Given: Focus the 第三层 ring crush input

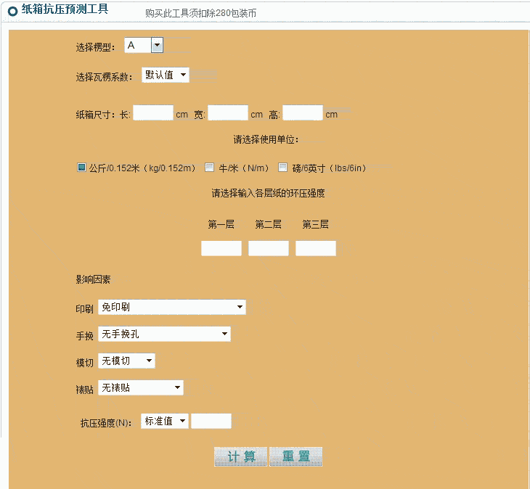Looking at the screenshot, I should (x=316, y=249).
